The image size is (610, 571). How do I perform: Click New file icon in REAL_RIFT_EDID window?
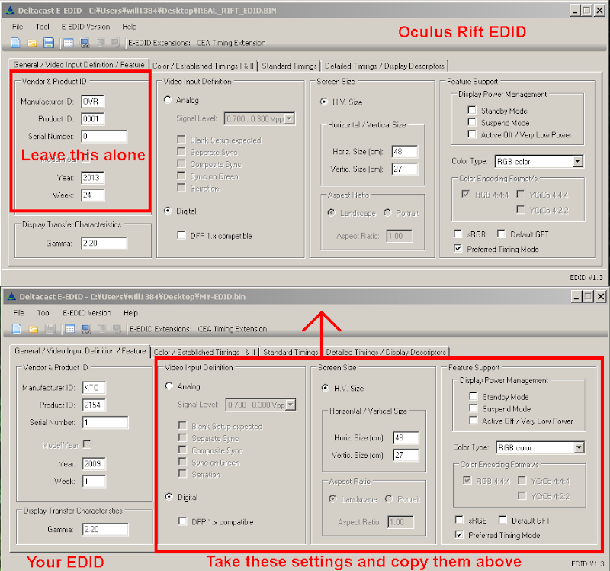(x=15, y=43)
